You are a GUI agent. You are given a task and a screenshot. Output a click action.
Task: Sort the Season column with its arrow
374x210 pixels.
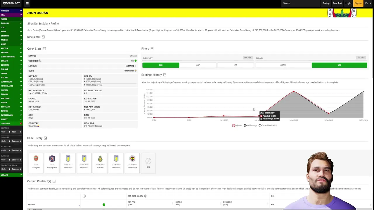pos(79,205)
